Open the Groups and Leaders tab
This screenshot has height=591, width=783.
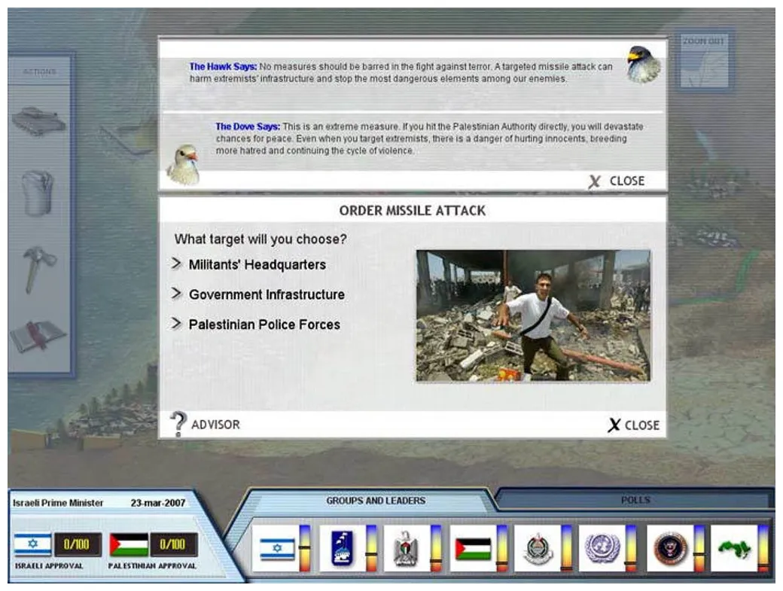375,501
